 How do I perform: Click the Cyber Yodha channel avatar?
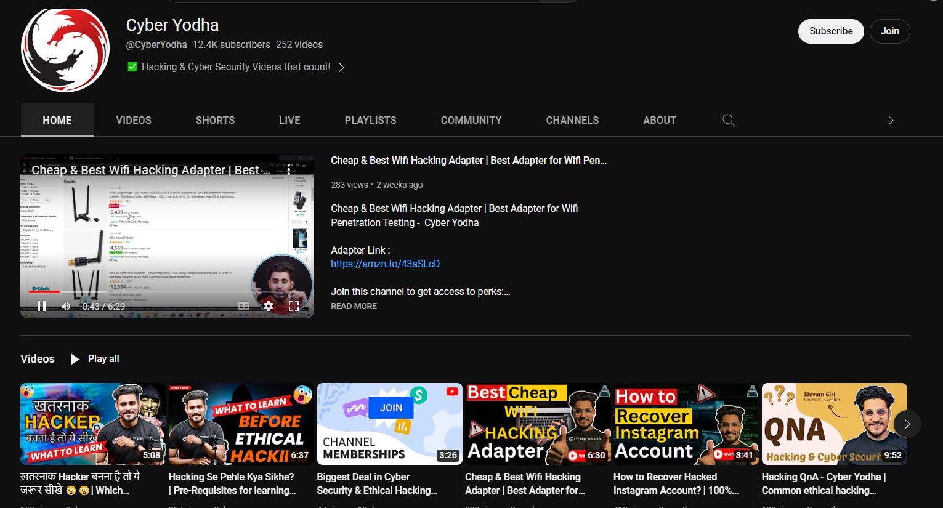(65, 49)
